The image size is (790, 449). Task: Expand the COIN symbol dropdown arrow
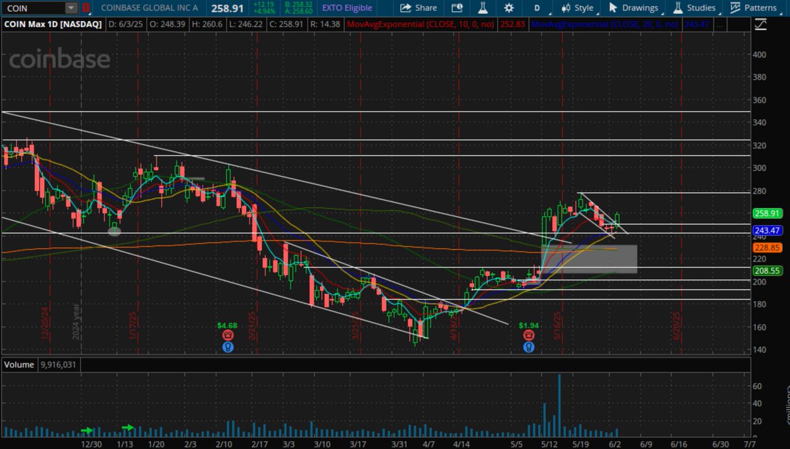[70, 9]
